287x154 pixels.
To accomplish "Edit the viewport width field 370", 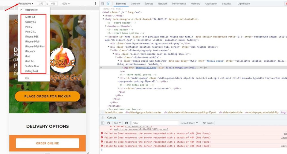I will (41, 4).
